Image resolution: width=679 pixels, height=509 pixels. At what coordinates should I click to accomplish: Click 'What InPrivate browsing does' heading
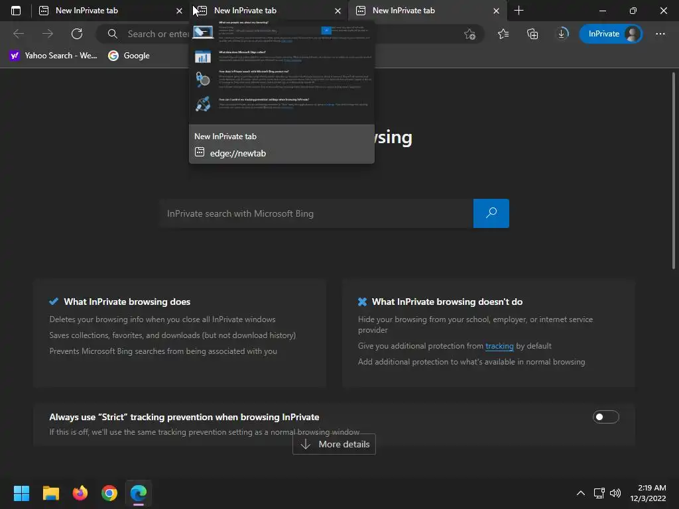click(x=127, y=302)
